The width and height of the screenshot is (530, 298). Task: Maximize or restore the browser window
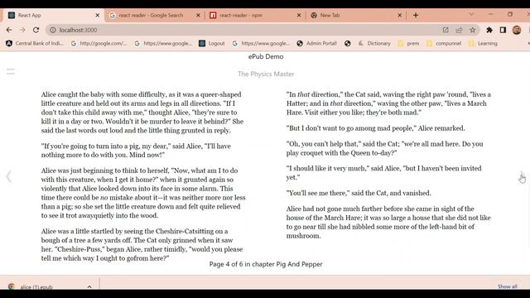(x=510, y=14)
